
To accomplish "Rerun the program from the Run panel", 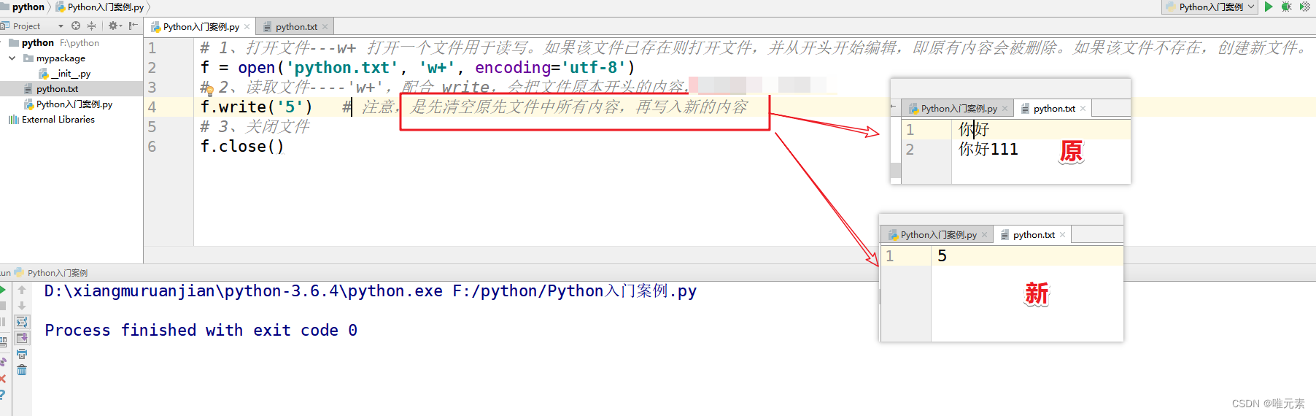I will [x=3, y=290].
